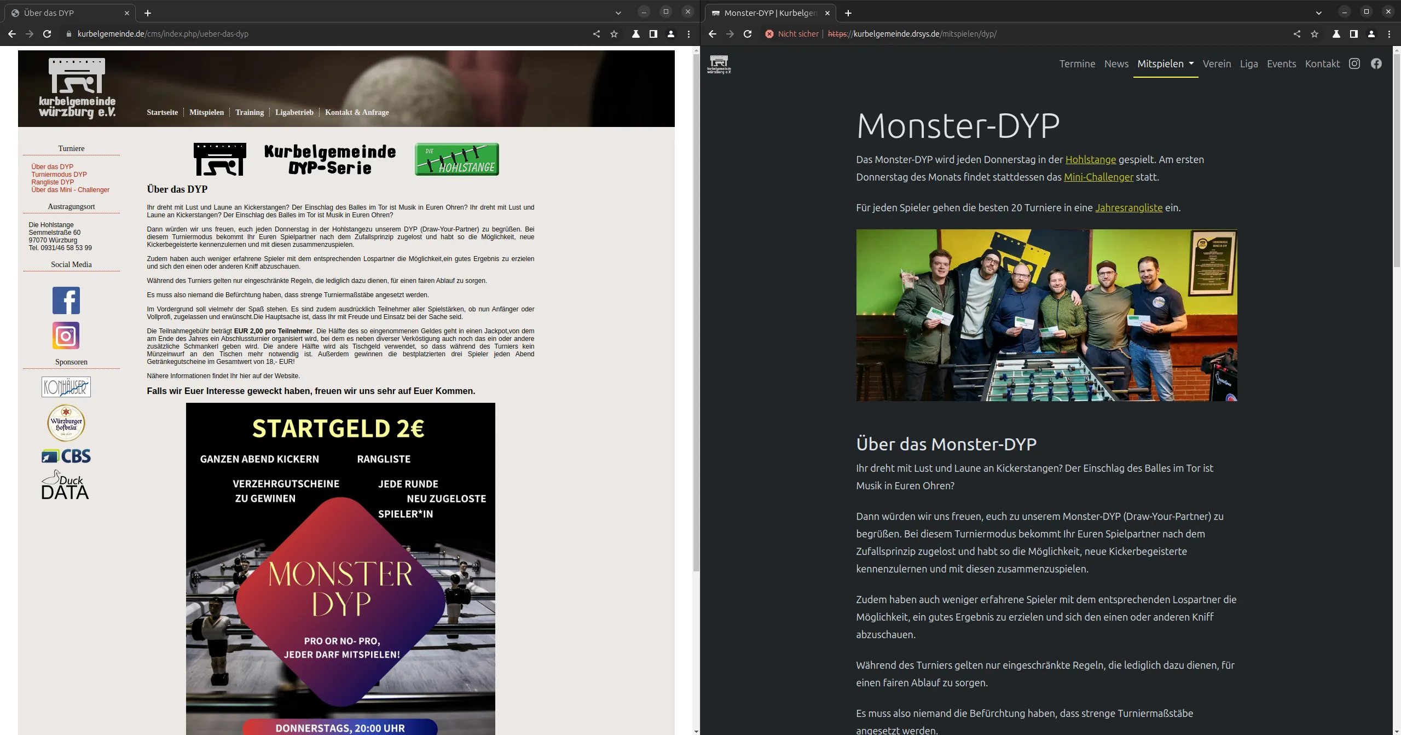The height and width of the screenshot is (735, 1401).
Task: Bookmark the Über das DYP page
Action: click(614, 34)
